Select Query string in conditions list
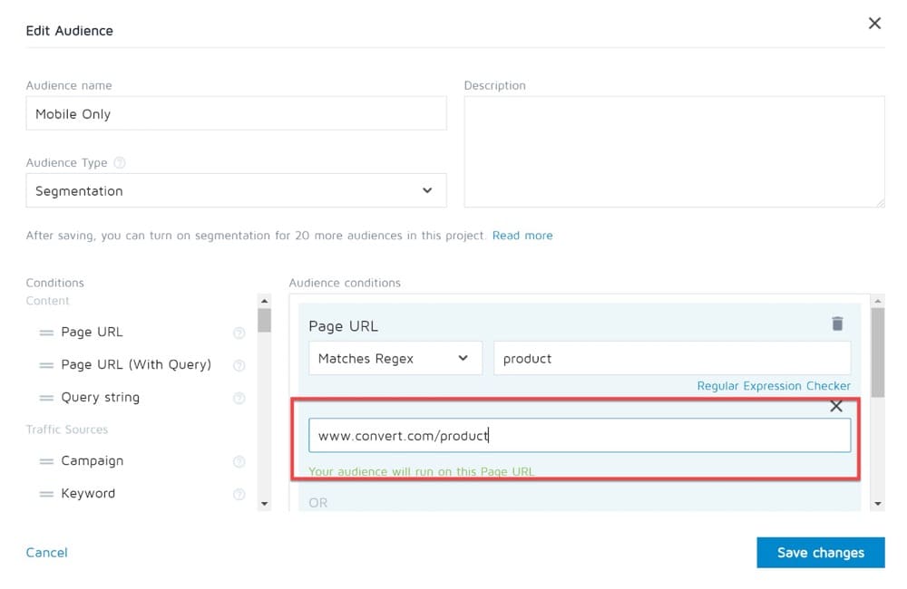This screenshot has width=907, height=589. 100,398
